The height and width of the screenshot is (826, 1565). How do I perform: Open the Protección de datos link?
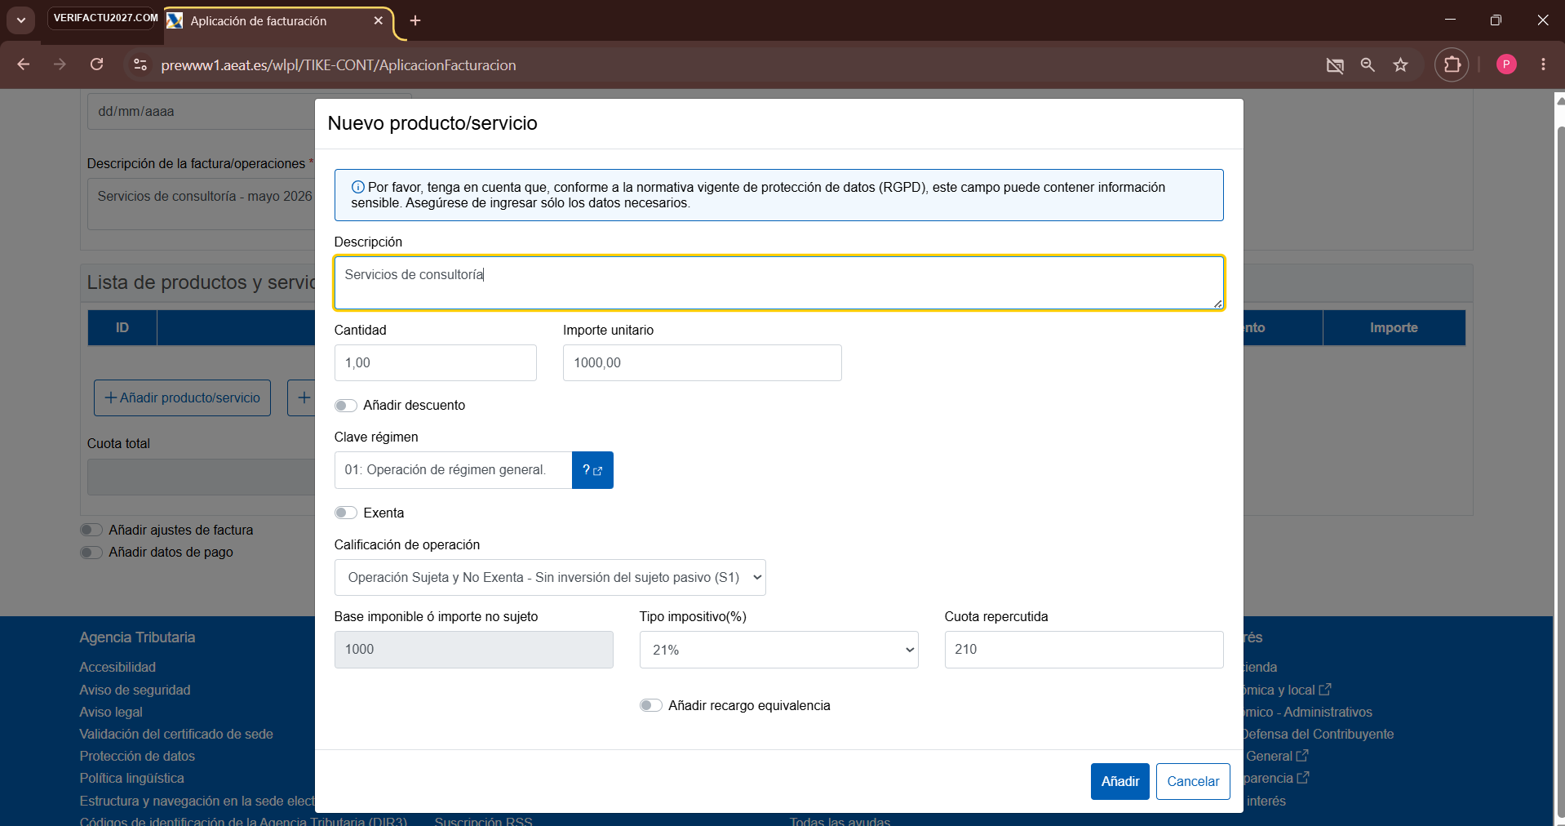click(x=137, y=757)
